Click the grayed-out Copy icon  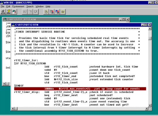[30, 12]
